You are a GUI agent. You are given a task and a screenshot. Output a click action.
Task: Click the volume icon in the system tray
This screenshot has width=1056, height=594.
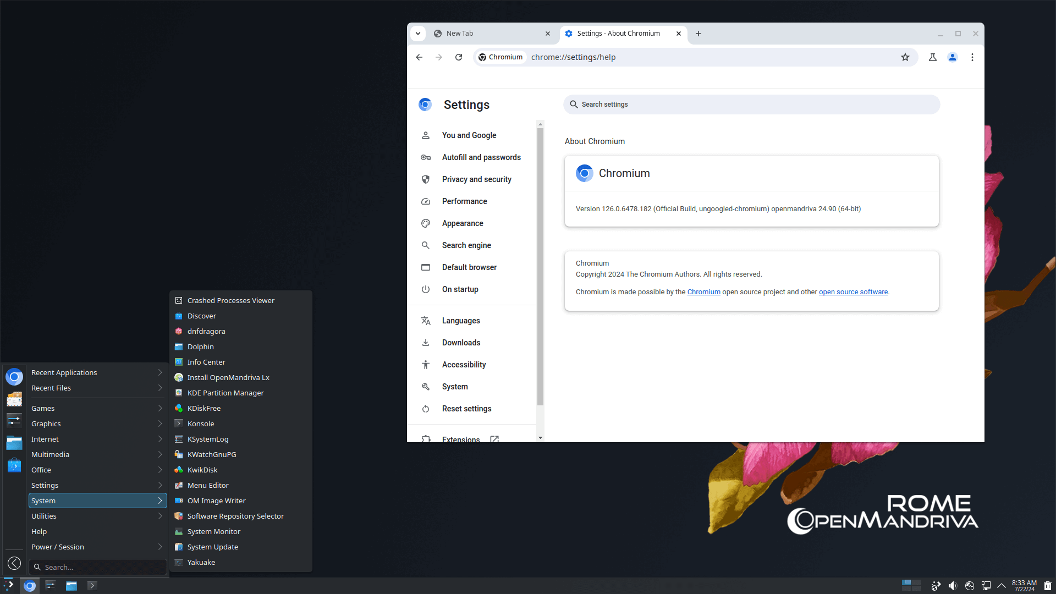pos(954,585)
